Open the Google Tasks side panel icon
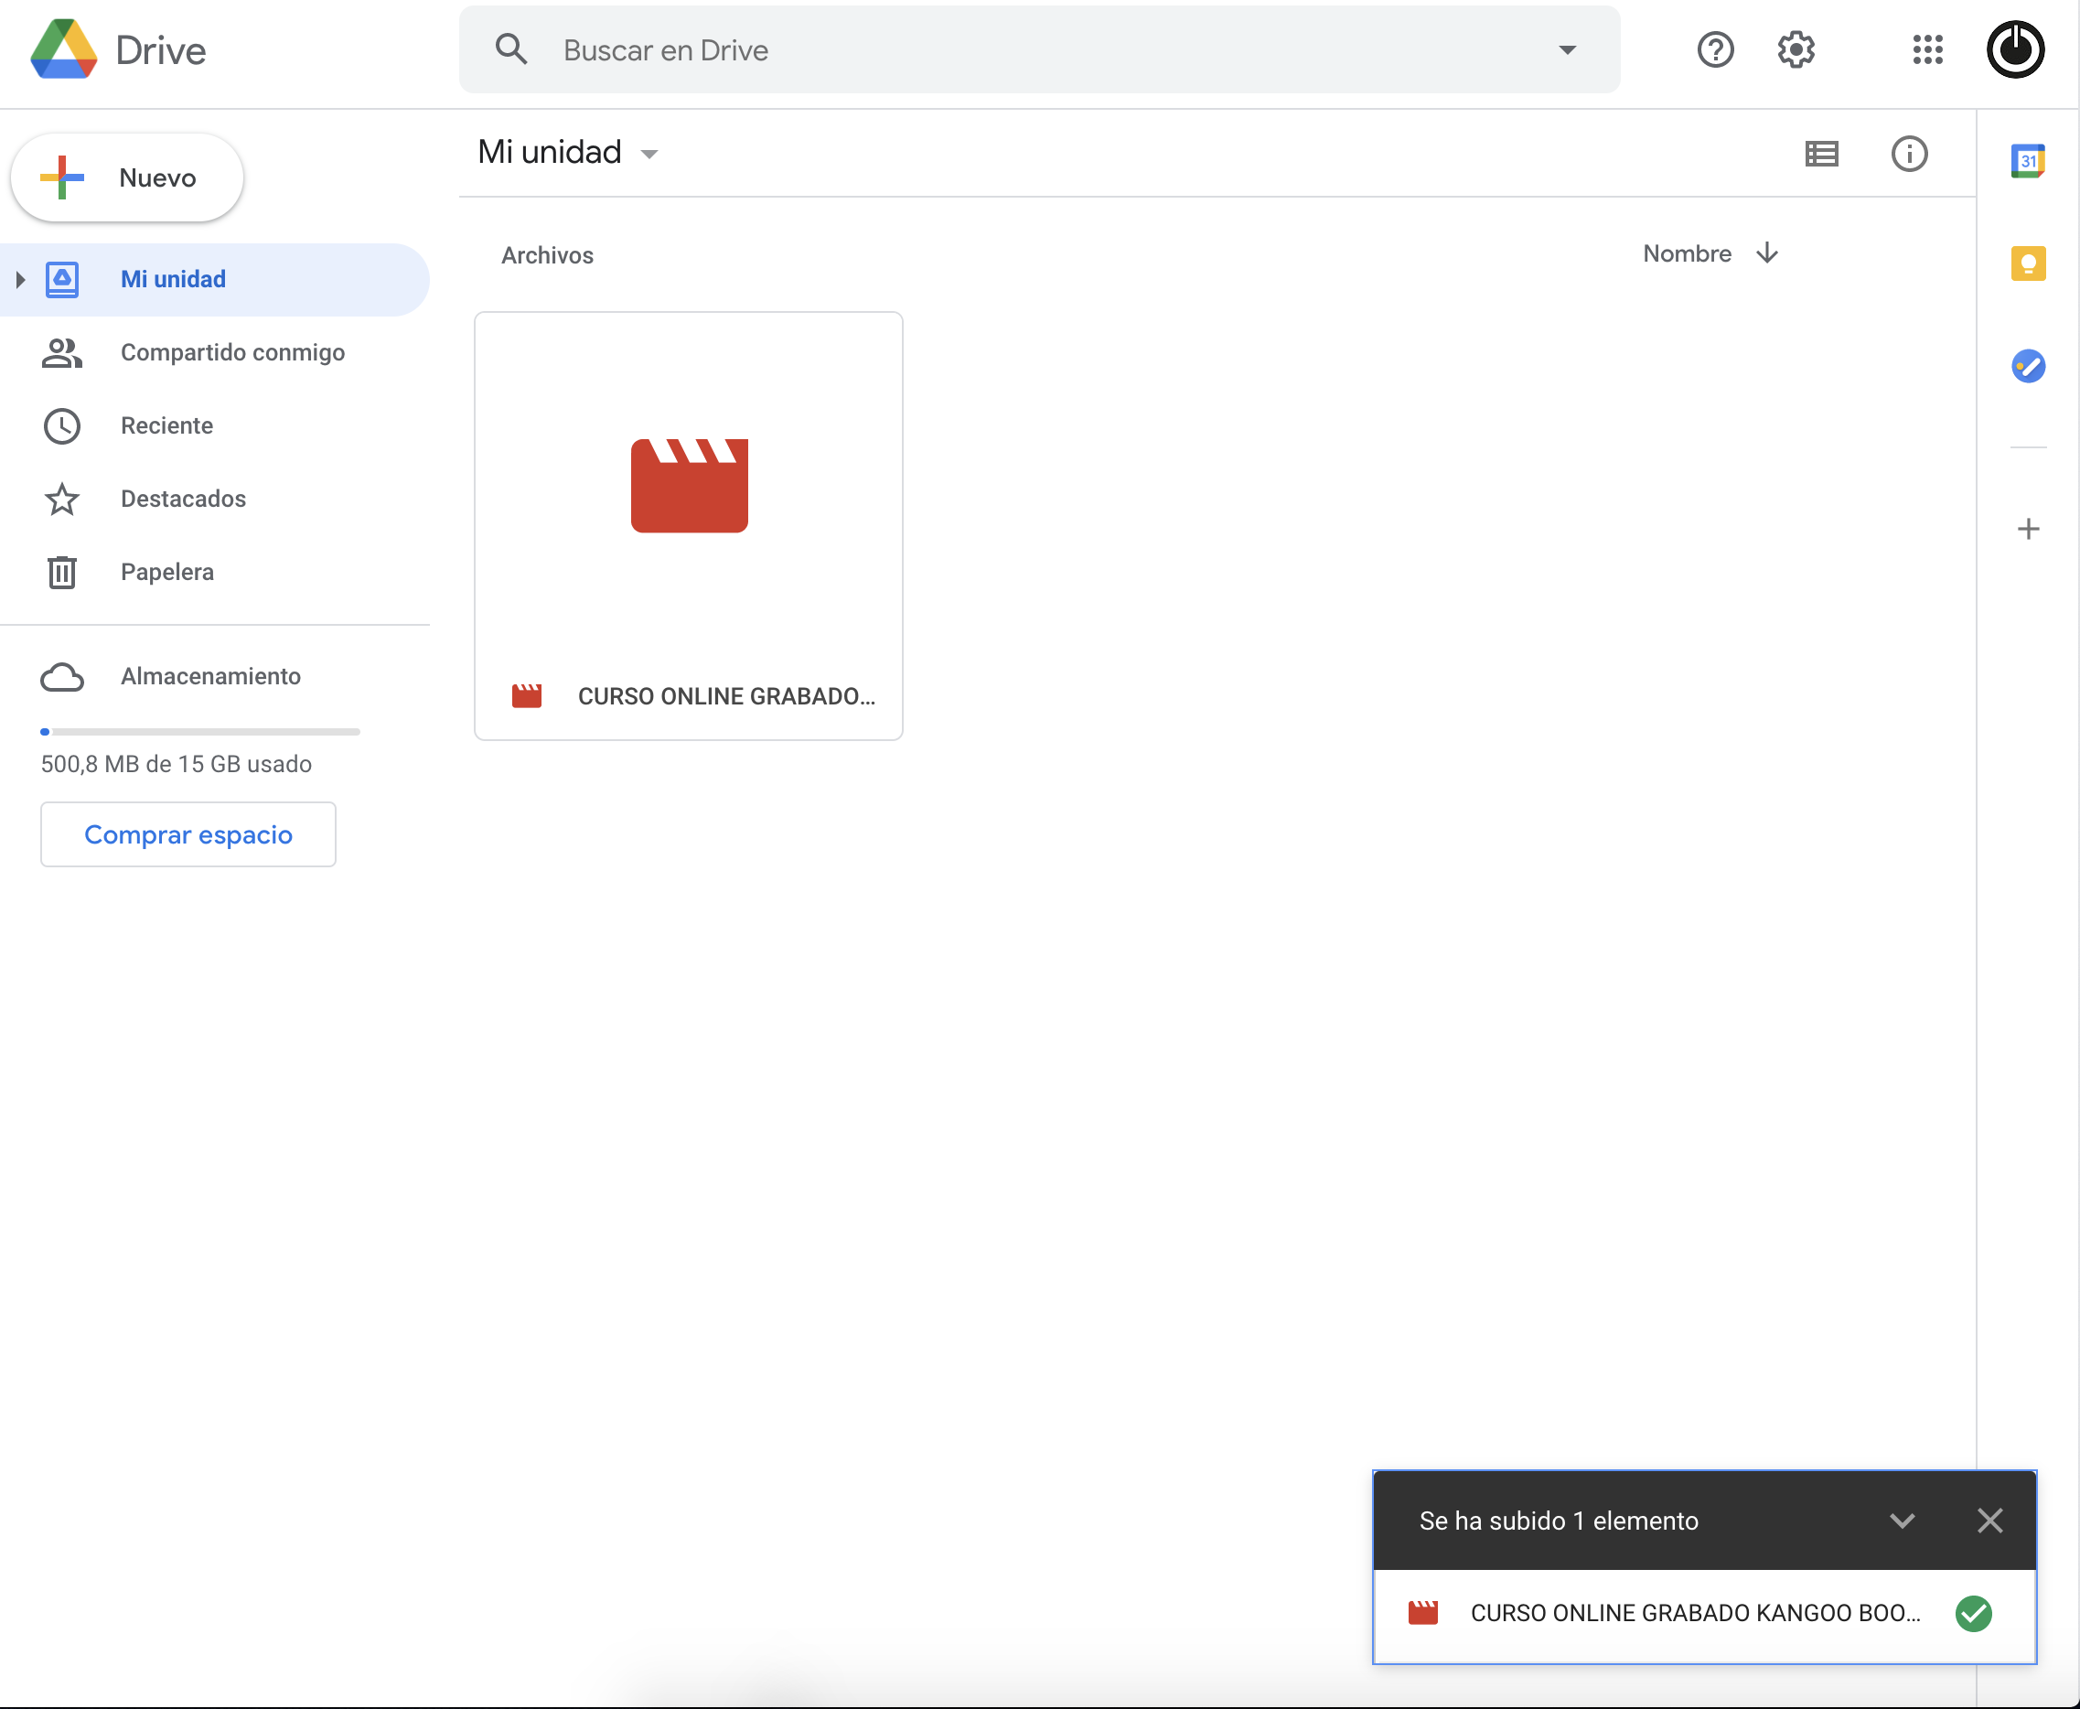The height and width of the screenshot is (1709, 2080). tap(2027, 366)
